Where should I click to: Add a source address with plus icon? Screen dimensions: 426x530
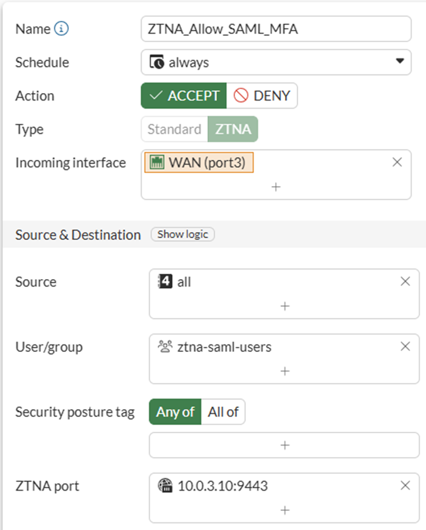coord(284,306)
